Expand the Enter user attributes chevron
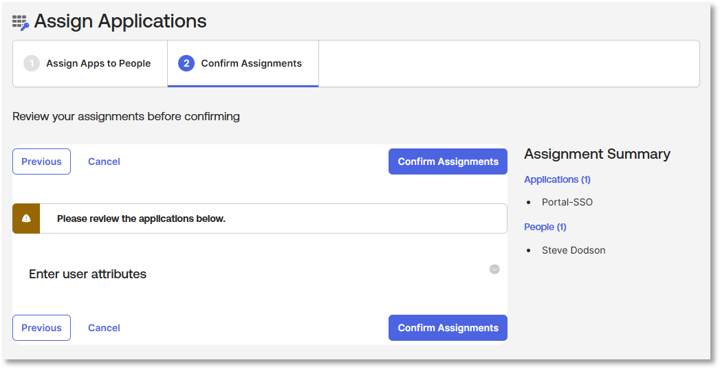The height and width of the screenshot is (369, 720). 494,269
